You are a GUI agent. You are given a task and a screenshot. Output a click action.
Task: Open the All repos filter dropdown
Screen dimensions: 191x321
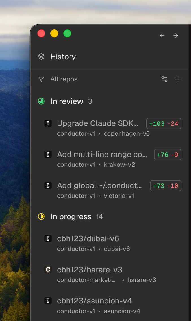[x=64, y=79]
